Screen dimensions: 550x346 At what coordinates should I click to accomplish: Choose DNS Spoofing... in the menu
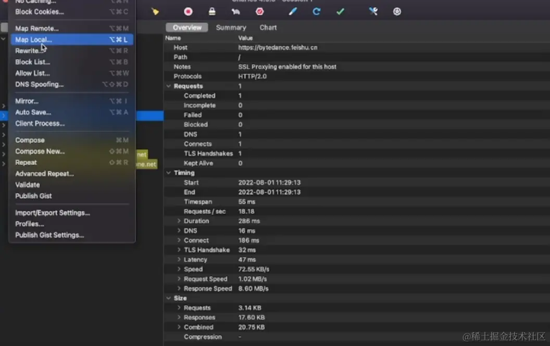click(x=72, y=84)
